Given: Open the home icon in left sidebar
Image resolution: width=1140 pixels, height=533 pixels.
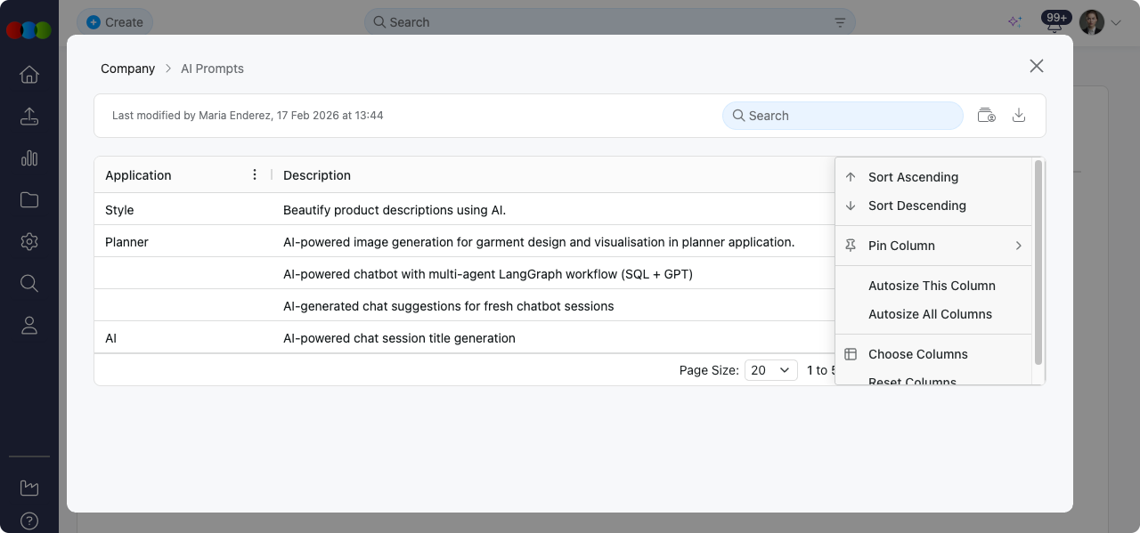Looking at the screenshot, I should (x=29, y=75).
